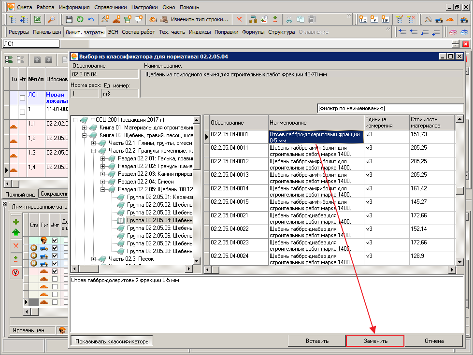Screen dimensions: 473x355
Task: Click the green refresh arrows icon
Action: pos(80,20)
